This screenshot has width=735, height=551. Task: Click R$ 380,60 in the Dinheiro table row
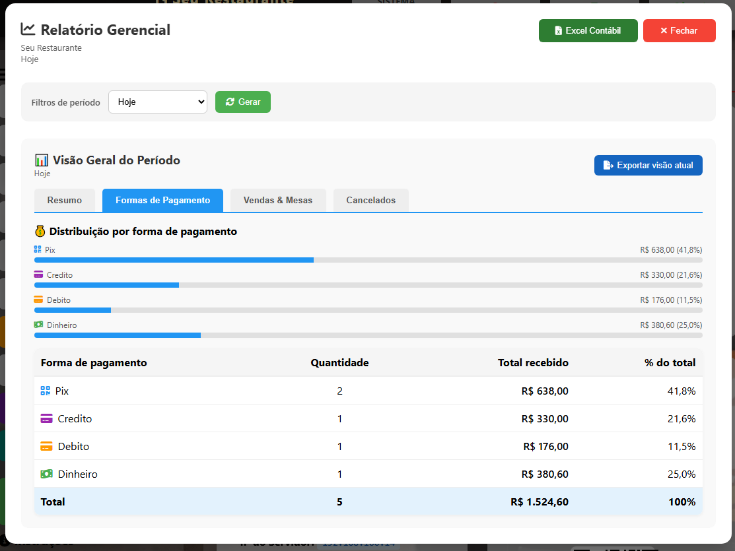click(x=545, y=474)
